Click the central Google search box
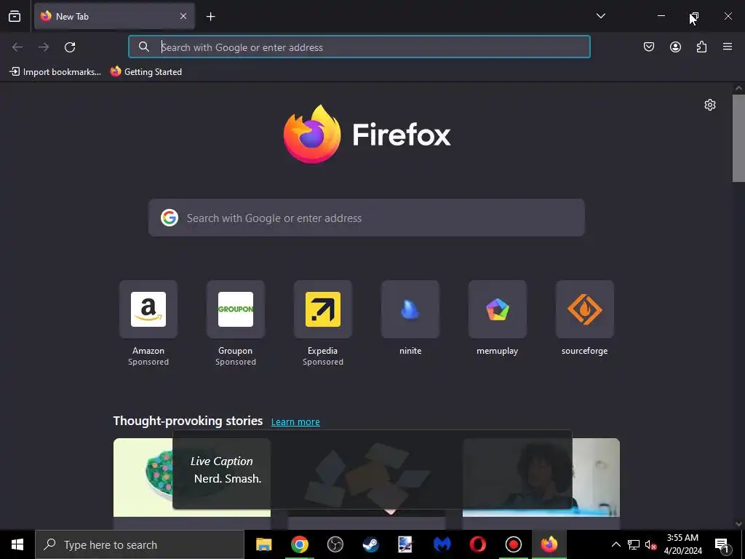745x559 pixels. (x=367, y=218)
